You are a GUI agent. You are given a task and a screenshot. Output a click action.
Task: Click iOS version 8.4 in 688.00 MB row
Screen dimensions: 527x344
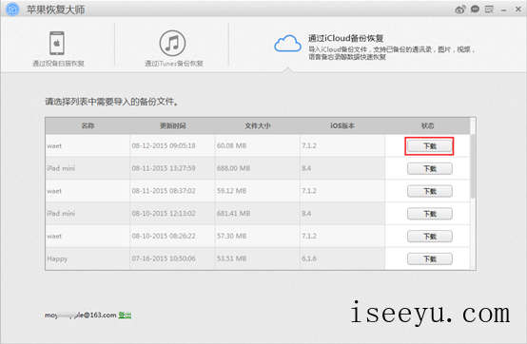pos(306,168)
